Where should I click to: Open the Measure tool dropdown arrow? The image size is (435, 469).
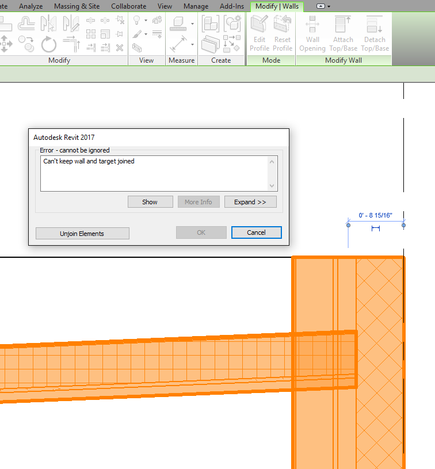[192, 24]
